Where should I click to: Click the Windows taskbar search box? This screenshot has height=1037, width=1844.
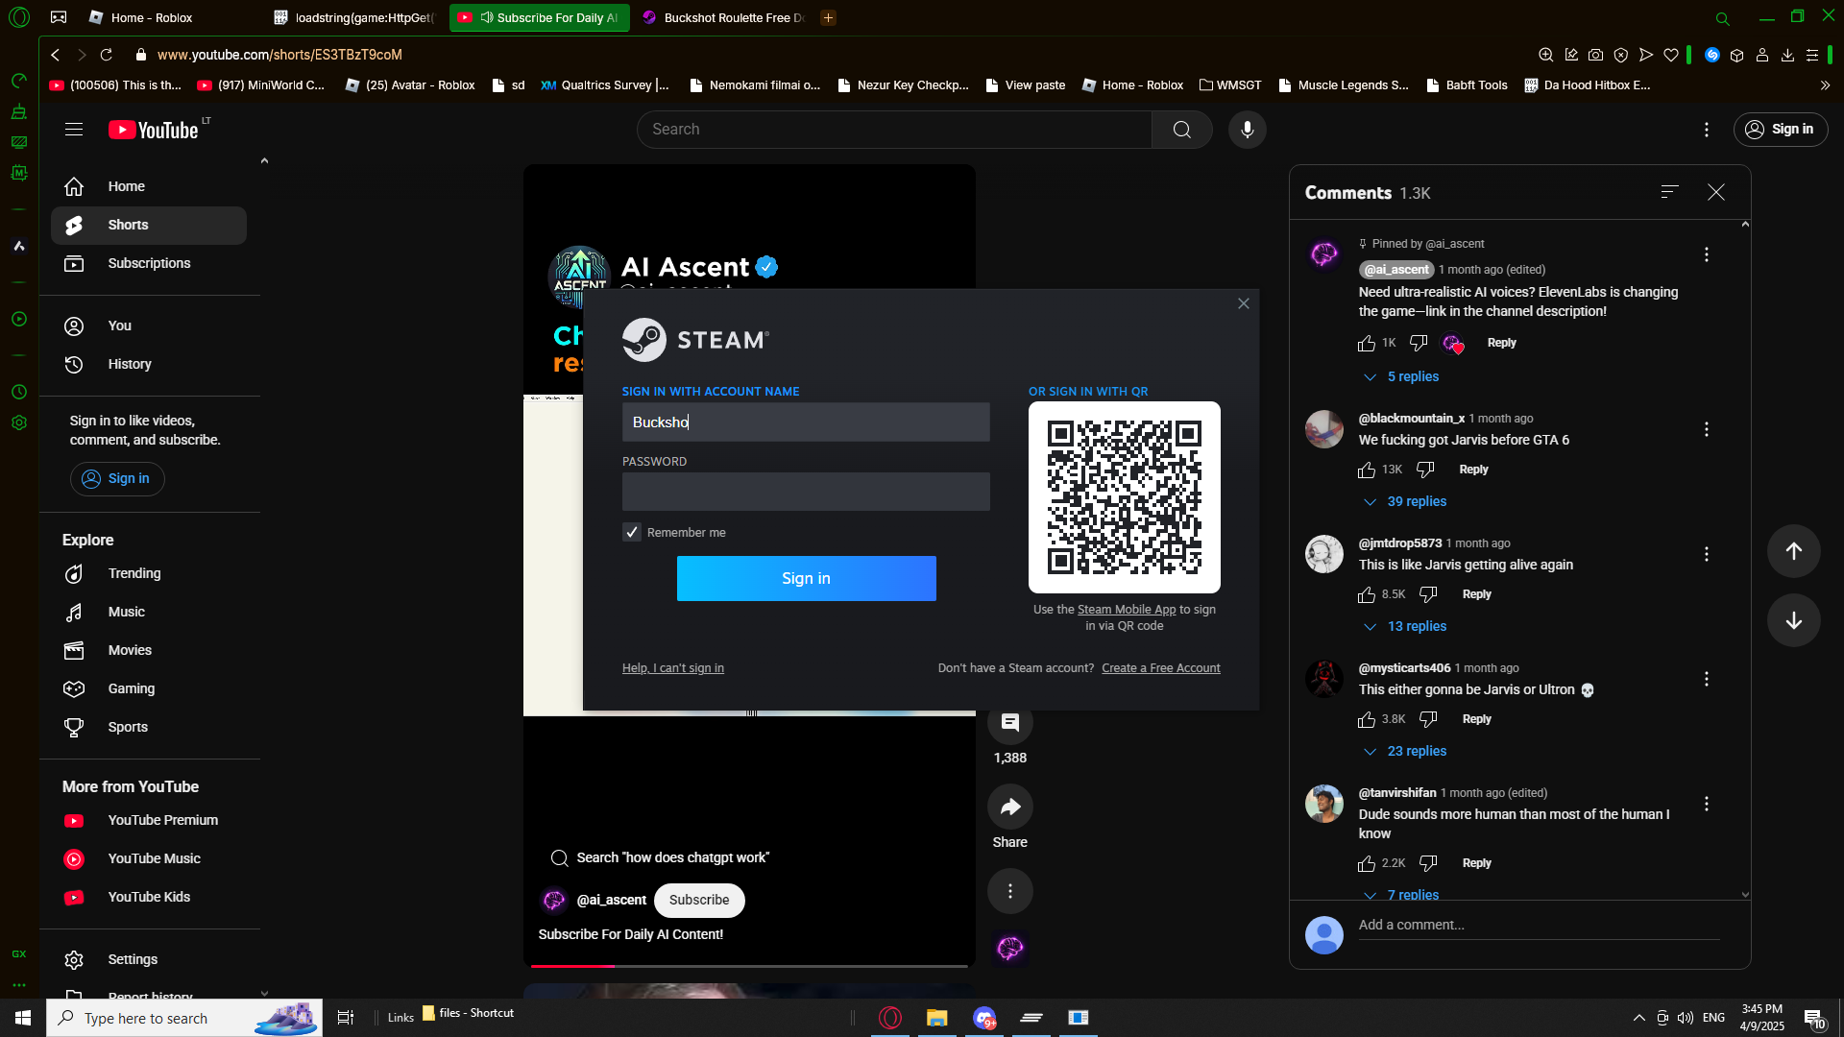point(184,1018)
